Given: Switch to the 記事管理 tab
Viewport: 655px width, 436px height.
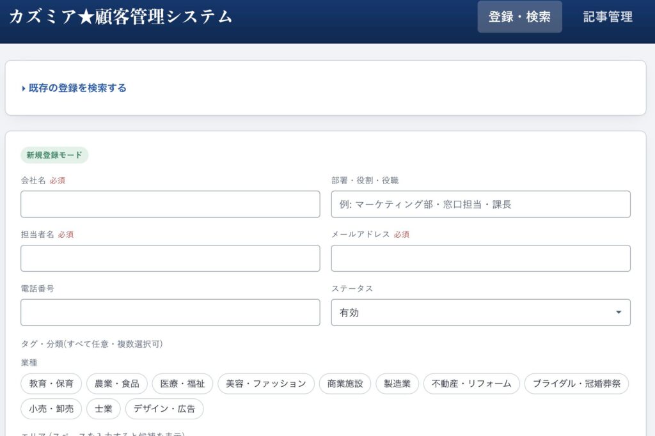Looking at the screenshot, I should click(608, 17).
